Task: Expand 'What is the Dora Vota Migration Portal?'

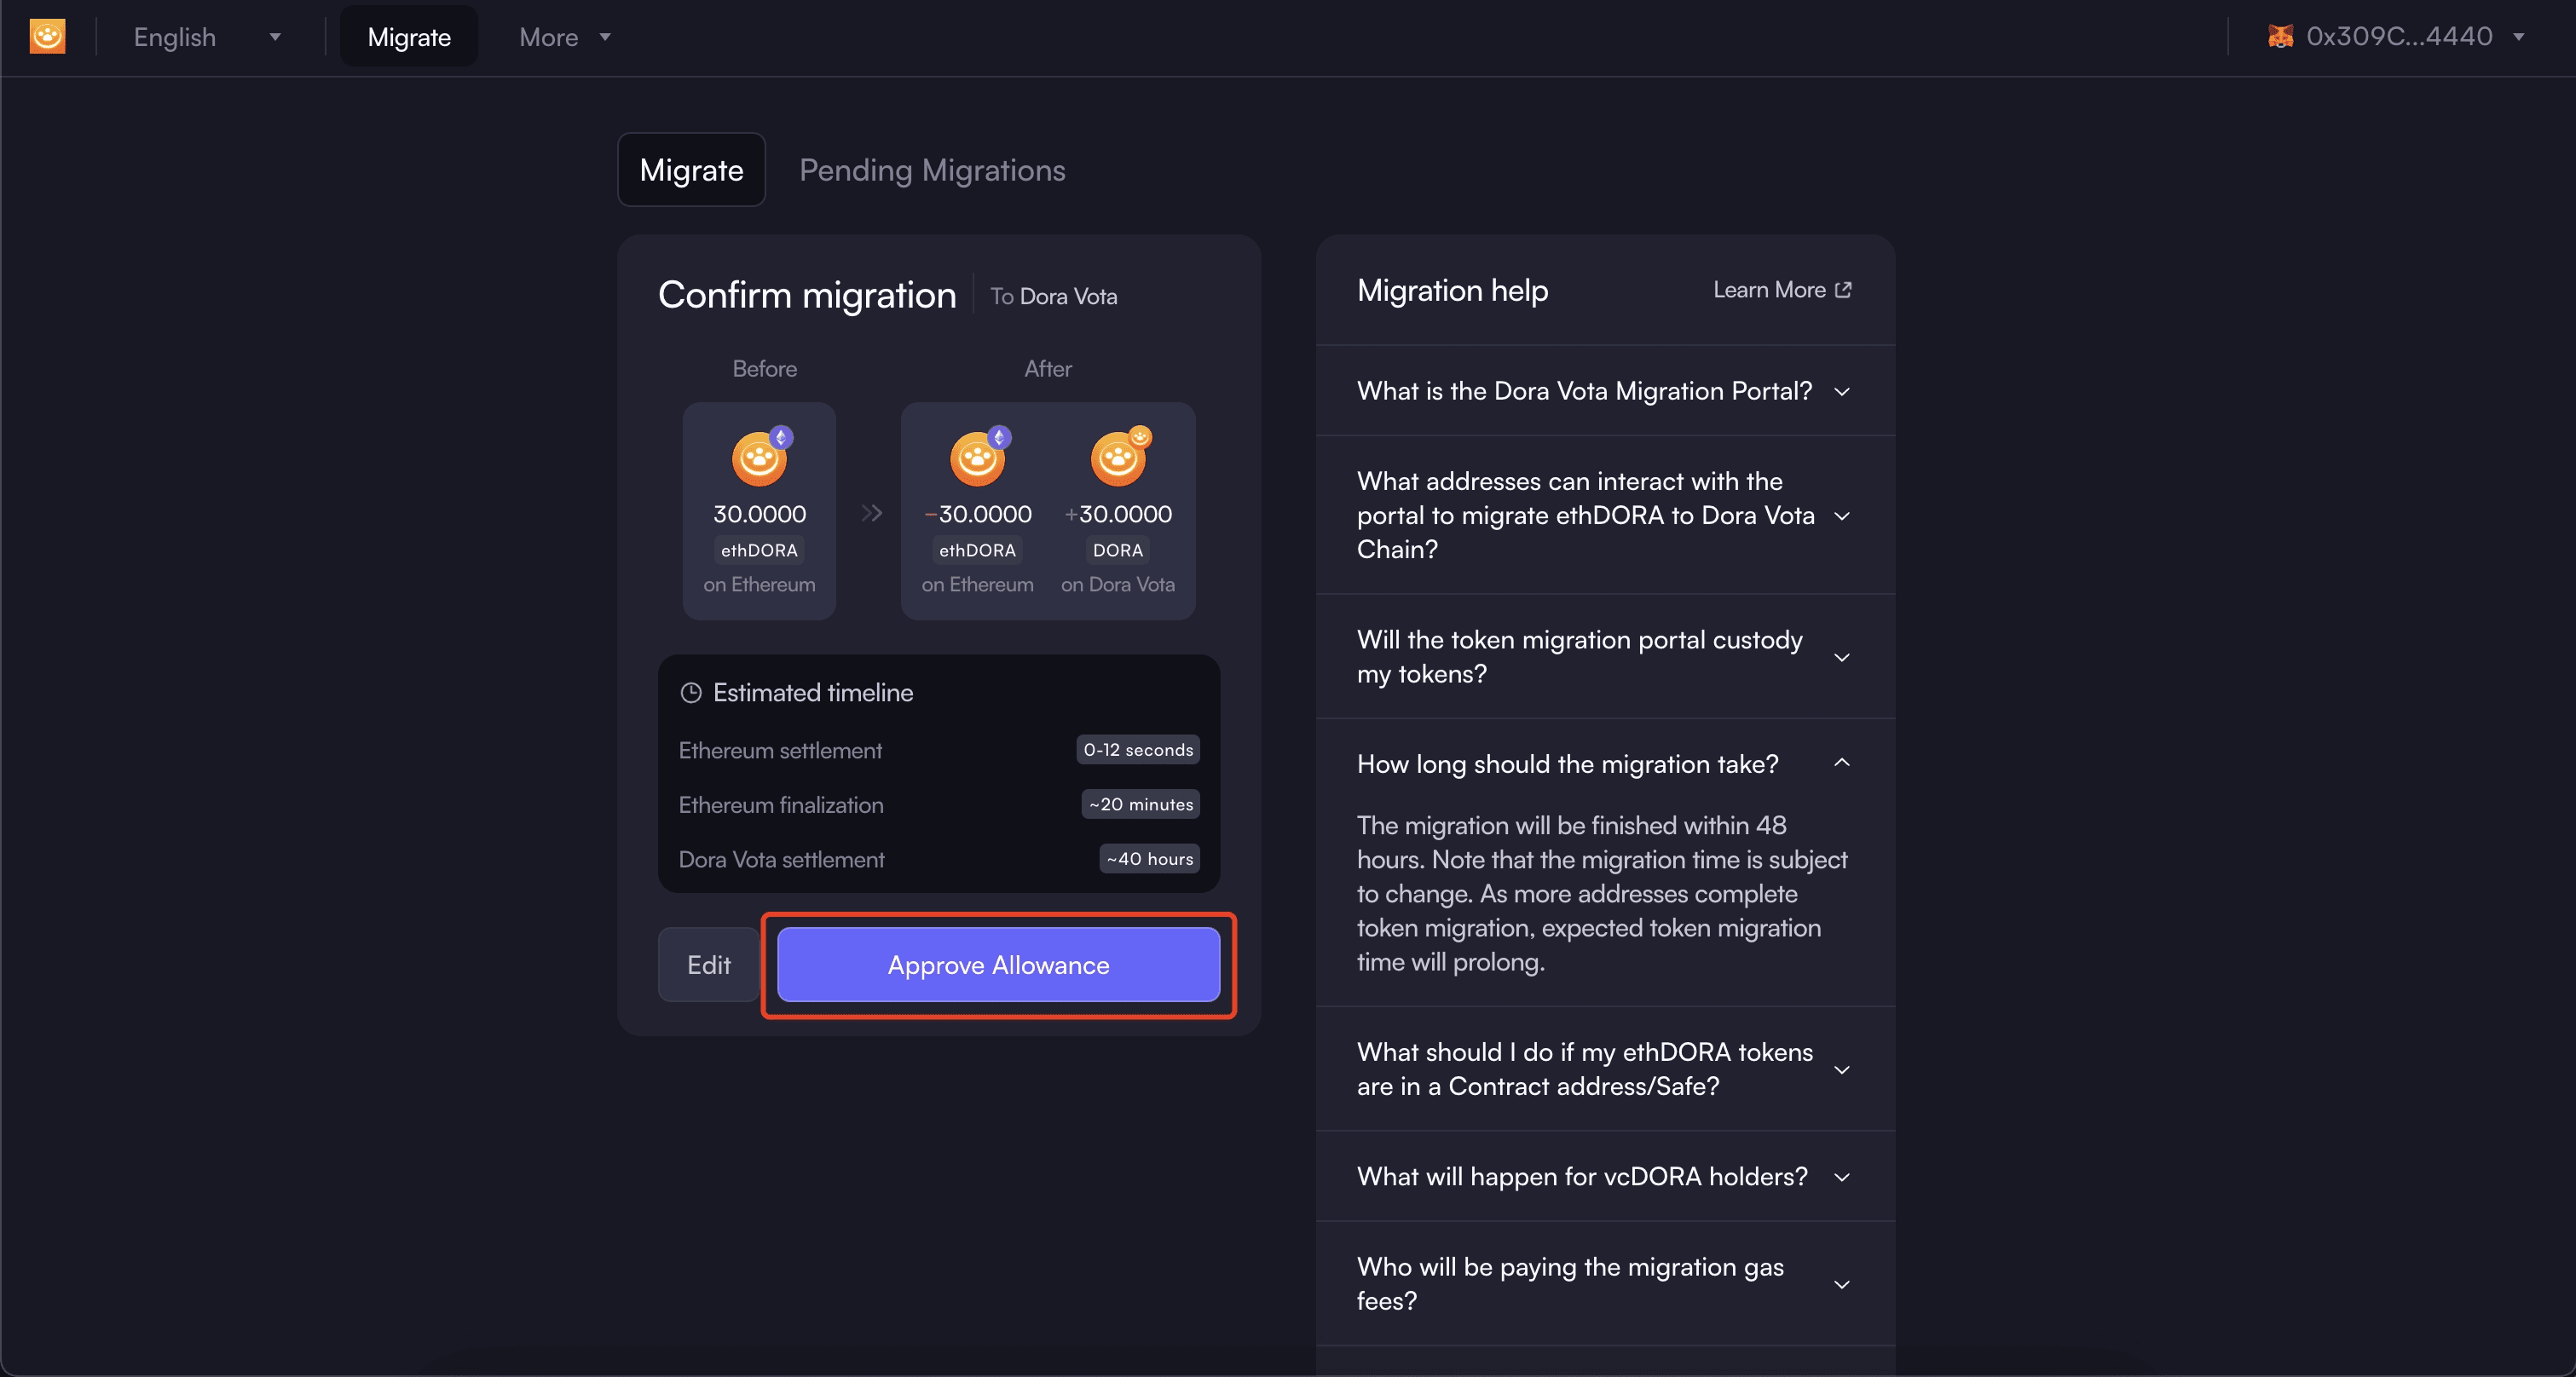Action: (1604, 391)
